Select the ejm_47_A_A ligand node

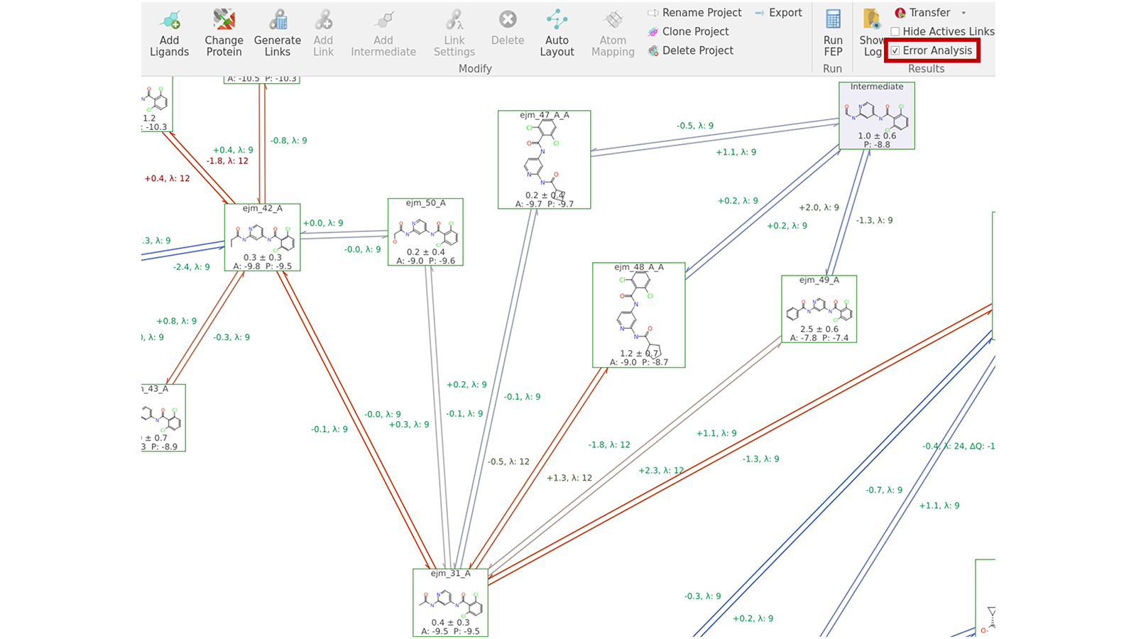pyautogui.click(x=545, y=160)
